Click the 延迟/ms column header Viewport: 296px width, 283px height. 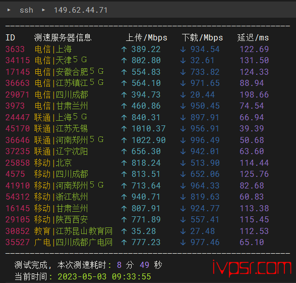tap(253, 37)
